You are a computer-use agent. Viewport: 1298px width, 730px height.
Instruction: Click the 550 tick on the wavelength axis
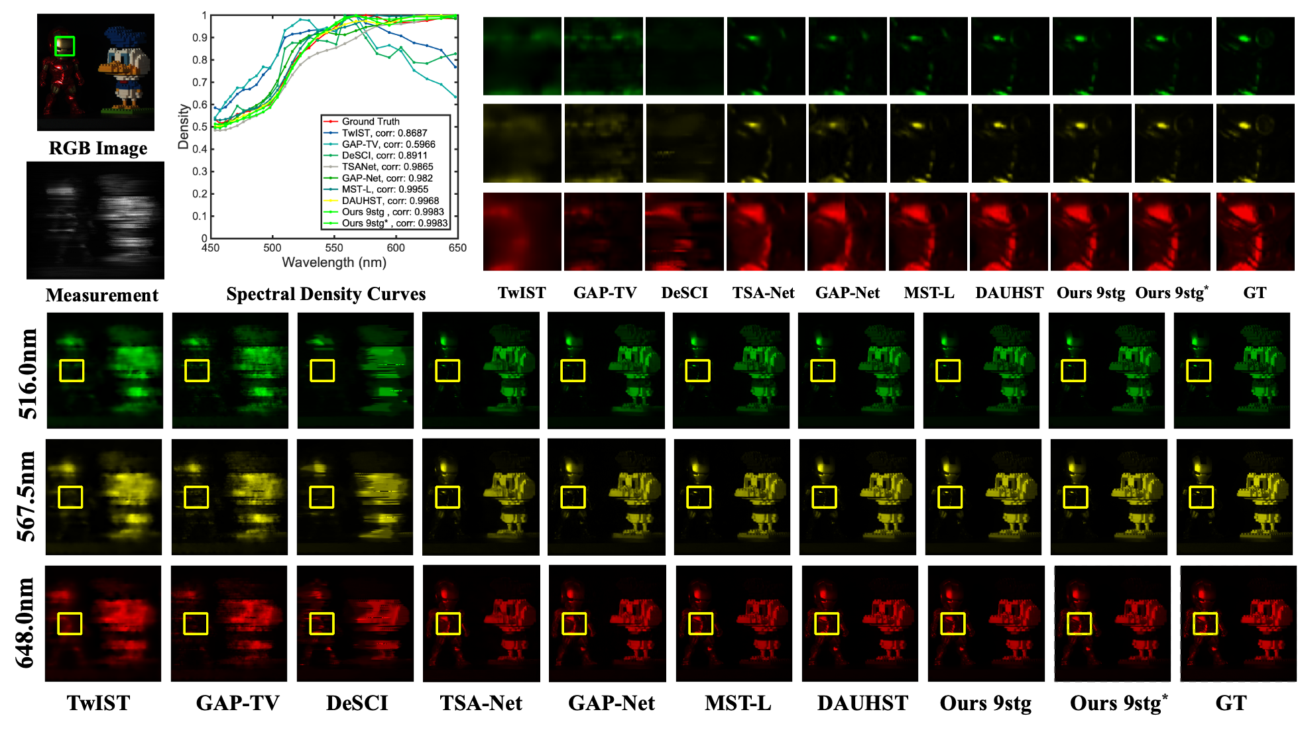point(334,248)
